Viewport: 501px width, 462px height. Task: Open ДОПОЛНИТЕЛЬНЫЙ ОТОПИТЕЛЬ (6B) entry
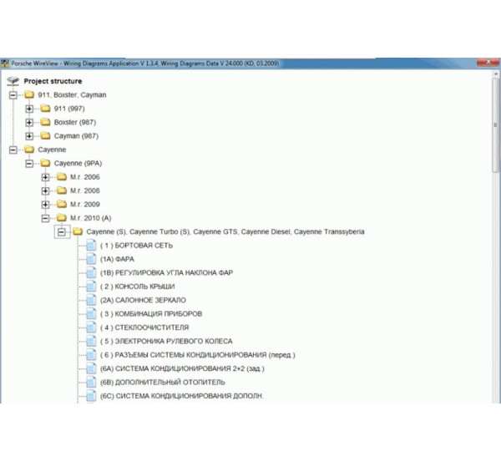coord(163,382)
